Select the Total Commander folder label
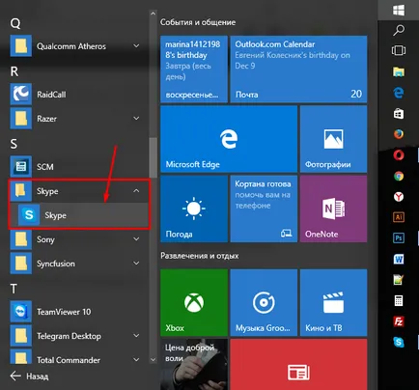The width and height of the screenshot is (419, 390). click(69, 360)
